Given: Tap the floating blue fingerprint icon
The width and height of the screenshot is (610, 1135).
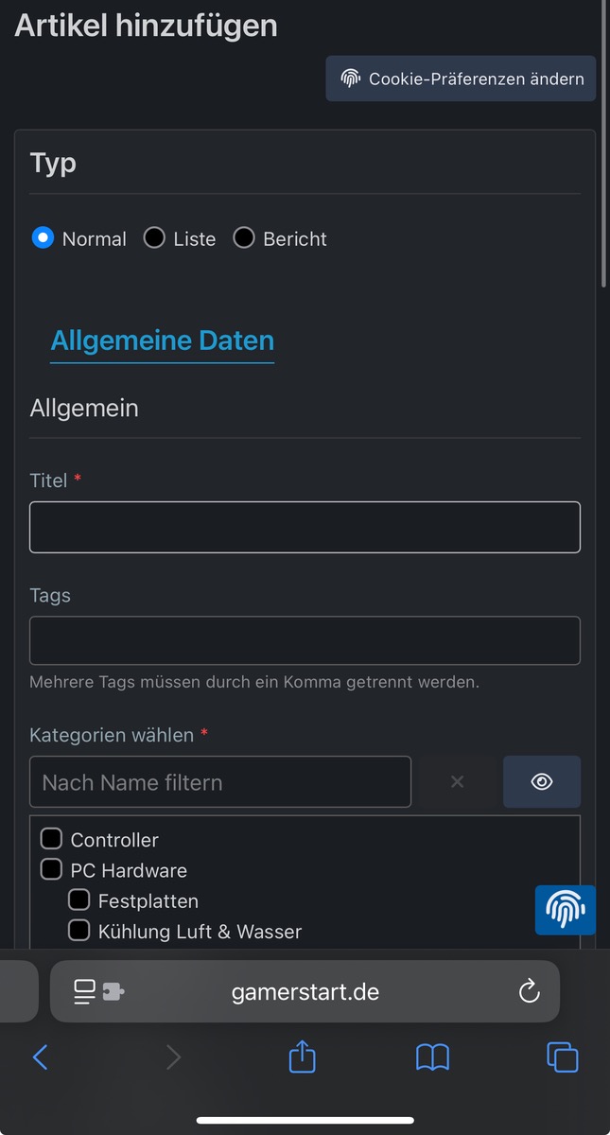Looking at the screenshot, I should [x=565, y=910].
